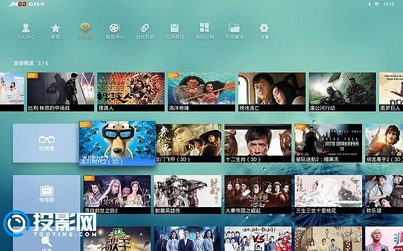Choose the 湄公河行动 movie thumbnail

343,92
